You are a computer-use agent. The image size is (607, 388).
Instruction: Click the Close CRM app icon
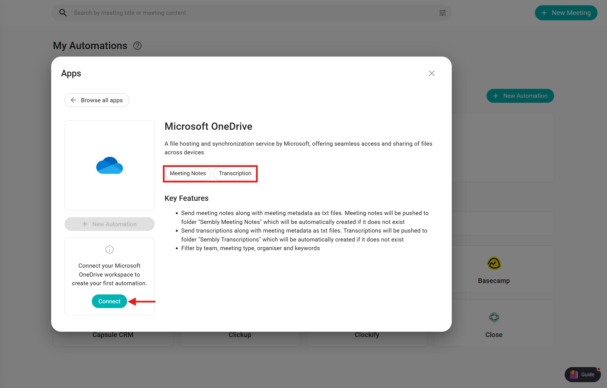coord(494,317)
